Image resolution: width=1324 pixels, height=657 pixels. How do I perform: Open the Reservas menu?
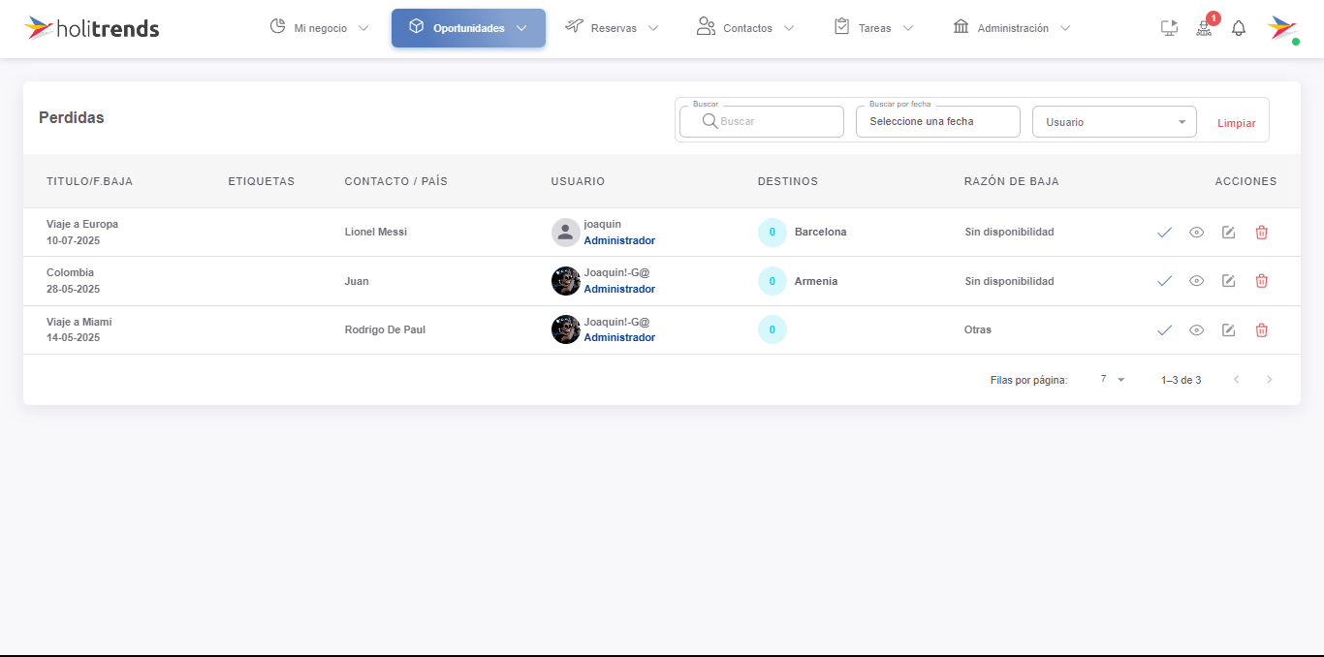[x=612, y=28]
